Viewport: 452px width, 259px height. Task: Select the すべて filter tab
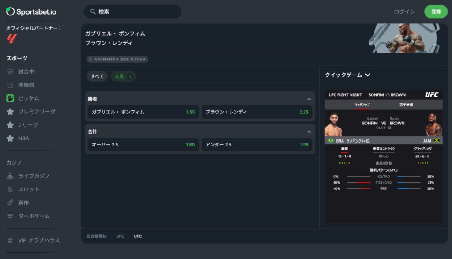[97, 76]
